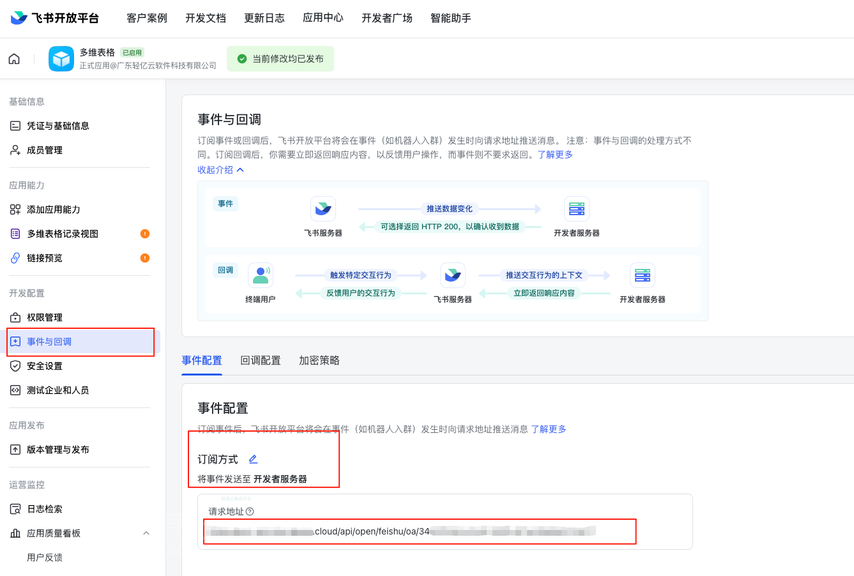Click the 终端用户 avatar icon
854x576 pixels.
(x=261, y=275)
